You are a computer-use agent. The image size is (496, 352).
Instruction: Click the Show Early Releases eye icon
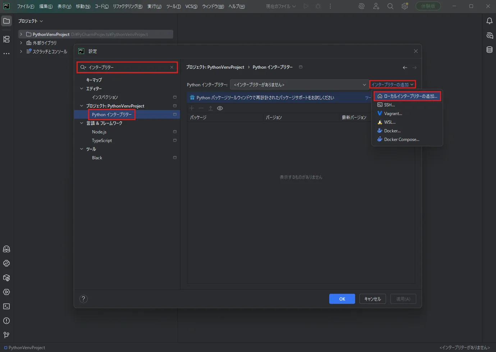click(220, 108)
